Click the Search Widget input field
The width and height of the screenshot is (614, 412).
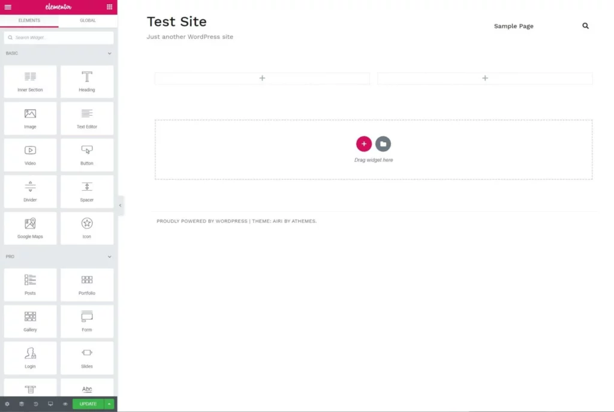click(59, 38)
